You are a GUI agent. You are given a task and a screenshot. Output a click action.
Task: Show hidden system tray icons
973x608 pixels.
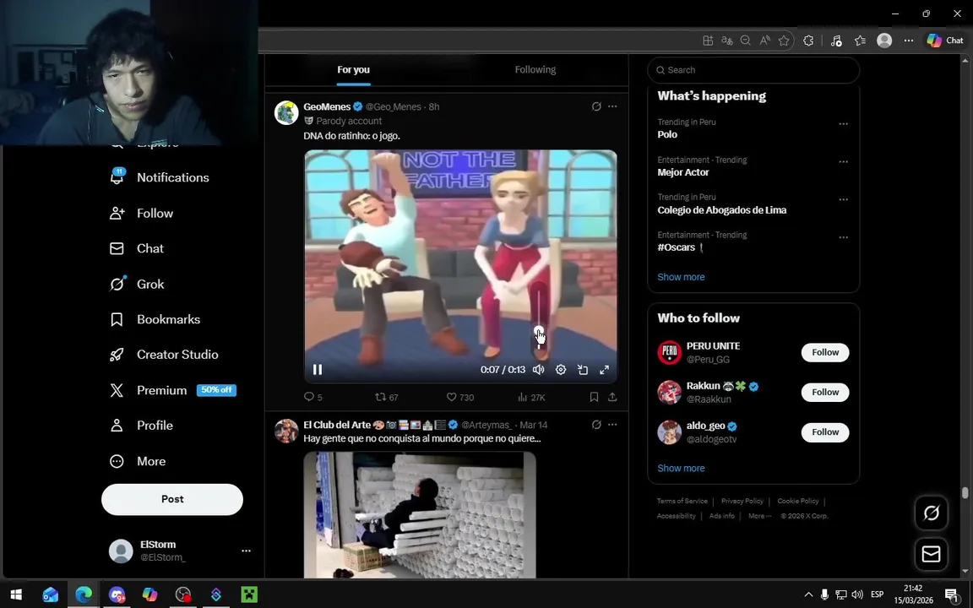click(808, 595)
